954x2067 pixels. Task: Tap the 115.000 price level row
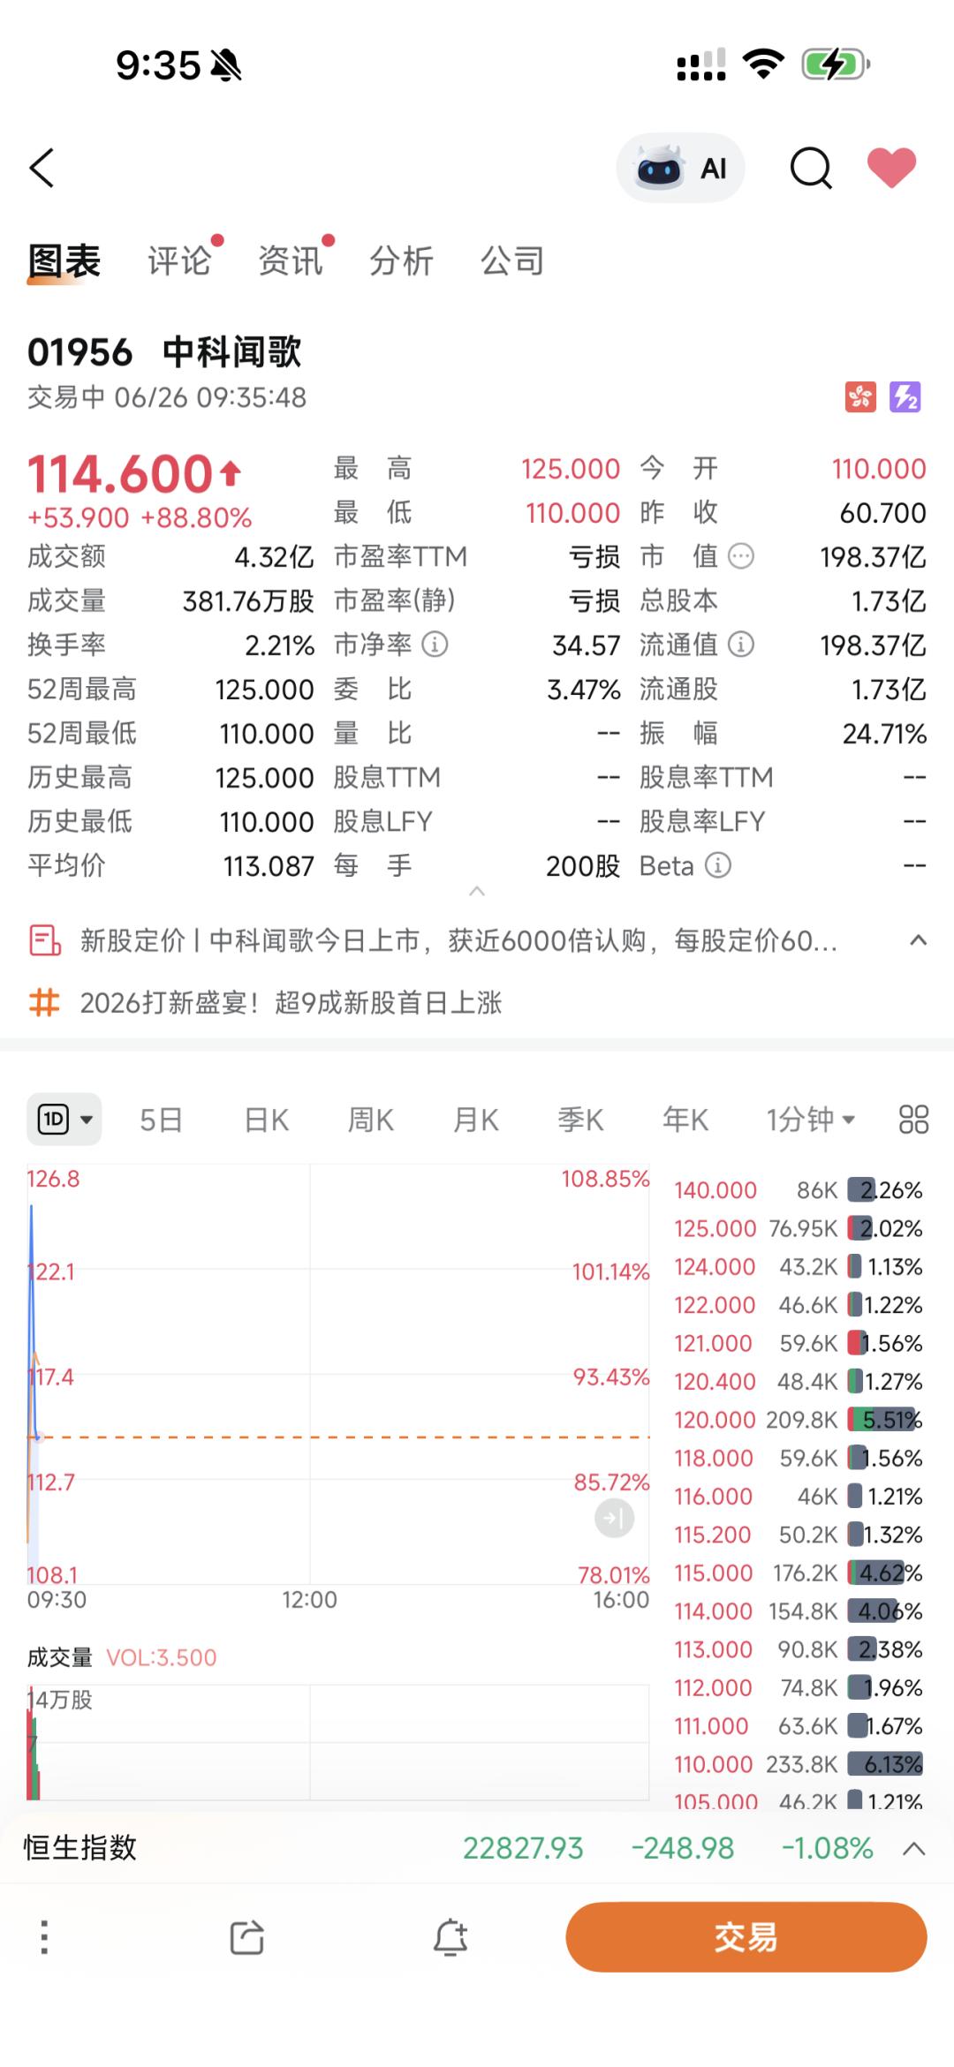coord(798,1573)
